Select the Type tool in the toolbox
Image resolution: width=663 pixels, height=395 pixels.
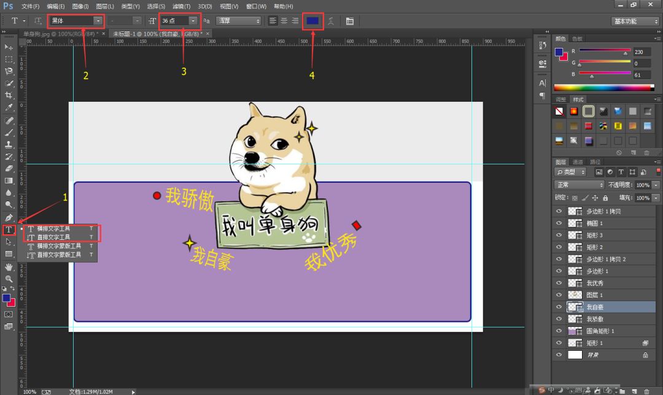(9, 230)
